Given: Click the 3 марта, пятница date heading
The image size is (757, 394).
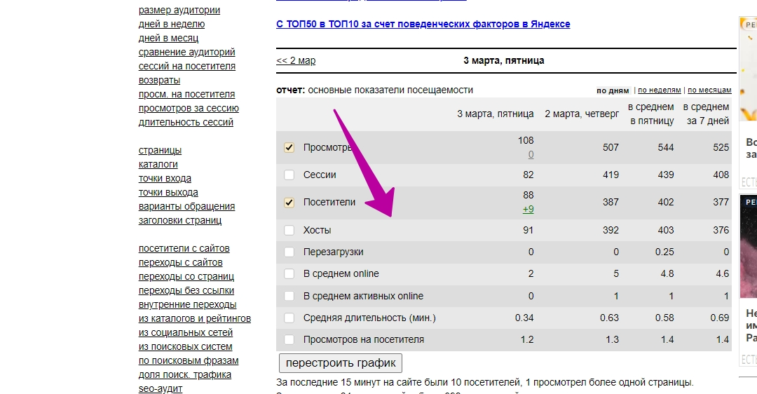Looking at the screenshot, I should pyautogui.click(x=503, y=61).
